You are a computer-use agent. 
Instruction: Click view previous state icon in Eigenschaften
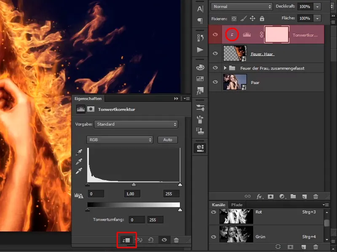pyautogui.click(x=139, y=240)
